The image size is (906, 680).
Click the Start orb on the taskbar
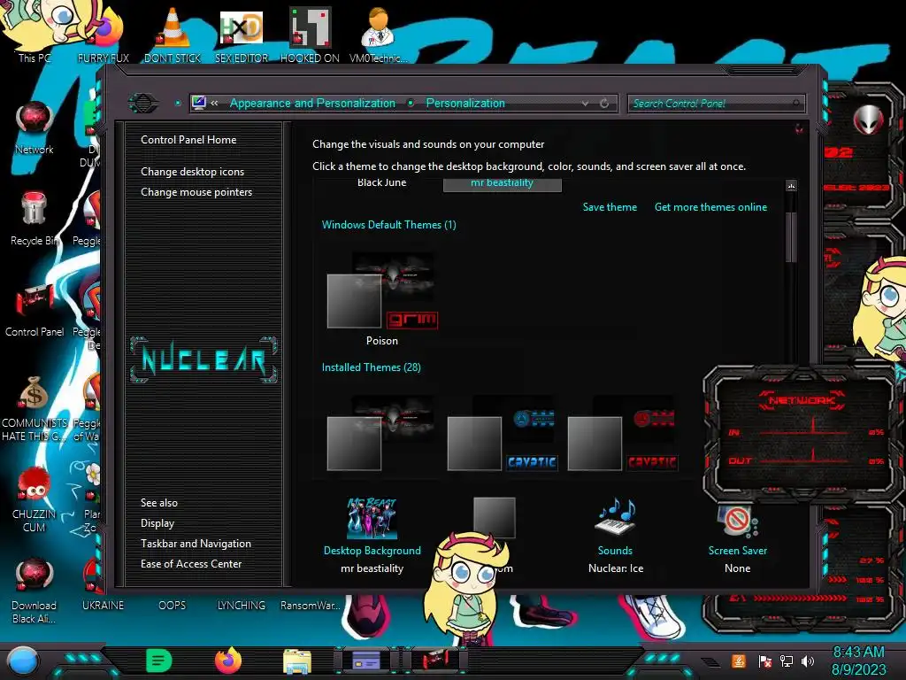(x=22, y=661)
